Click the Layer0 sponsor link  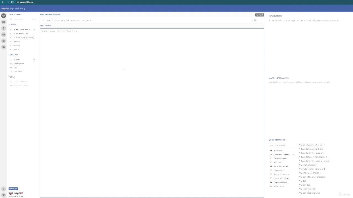click(x=16, y=193)
